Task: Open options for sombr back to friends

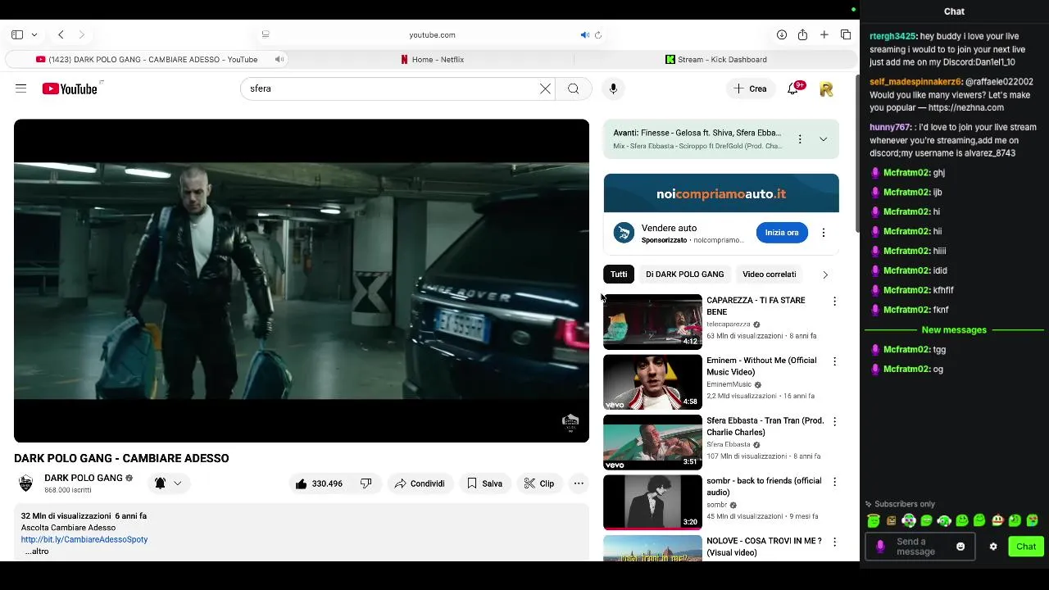Action: click(834, 482)
